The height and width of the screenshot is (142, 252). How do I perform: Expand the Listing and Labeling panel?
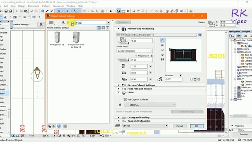point(119,118)
